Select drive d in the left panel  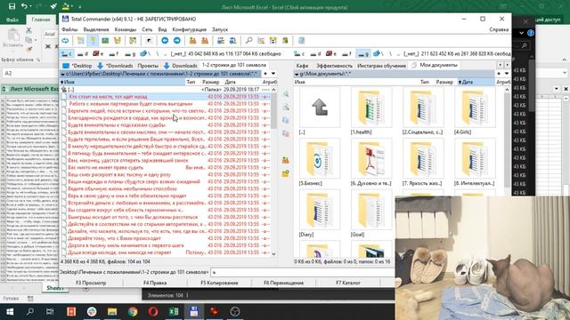point(83,53)
